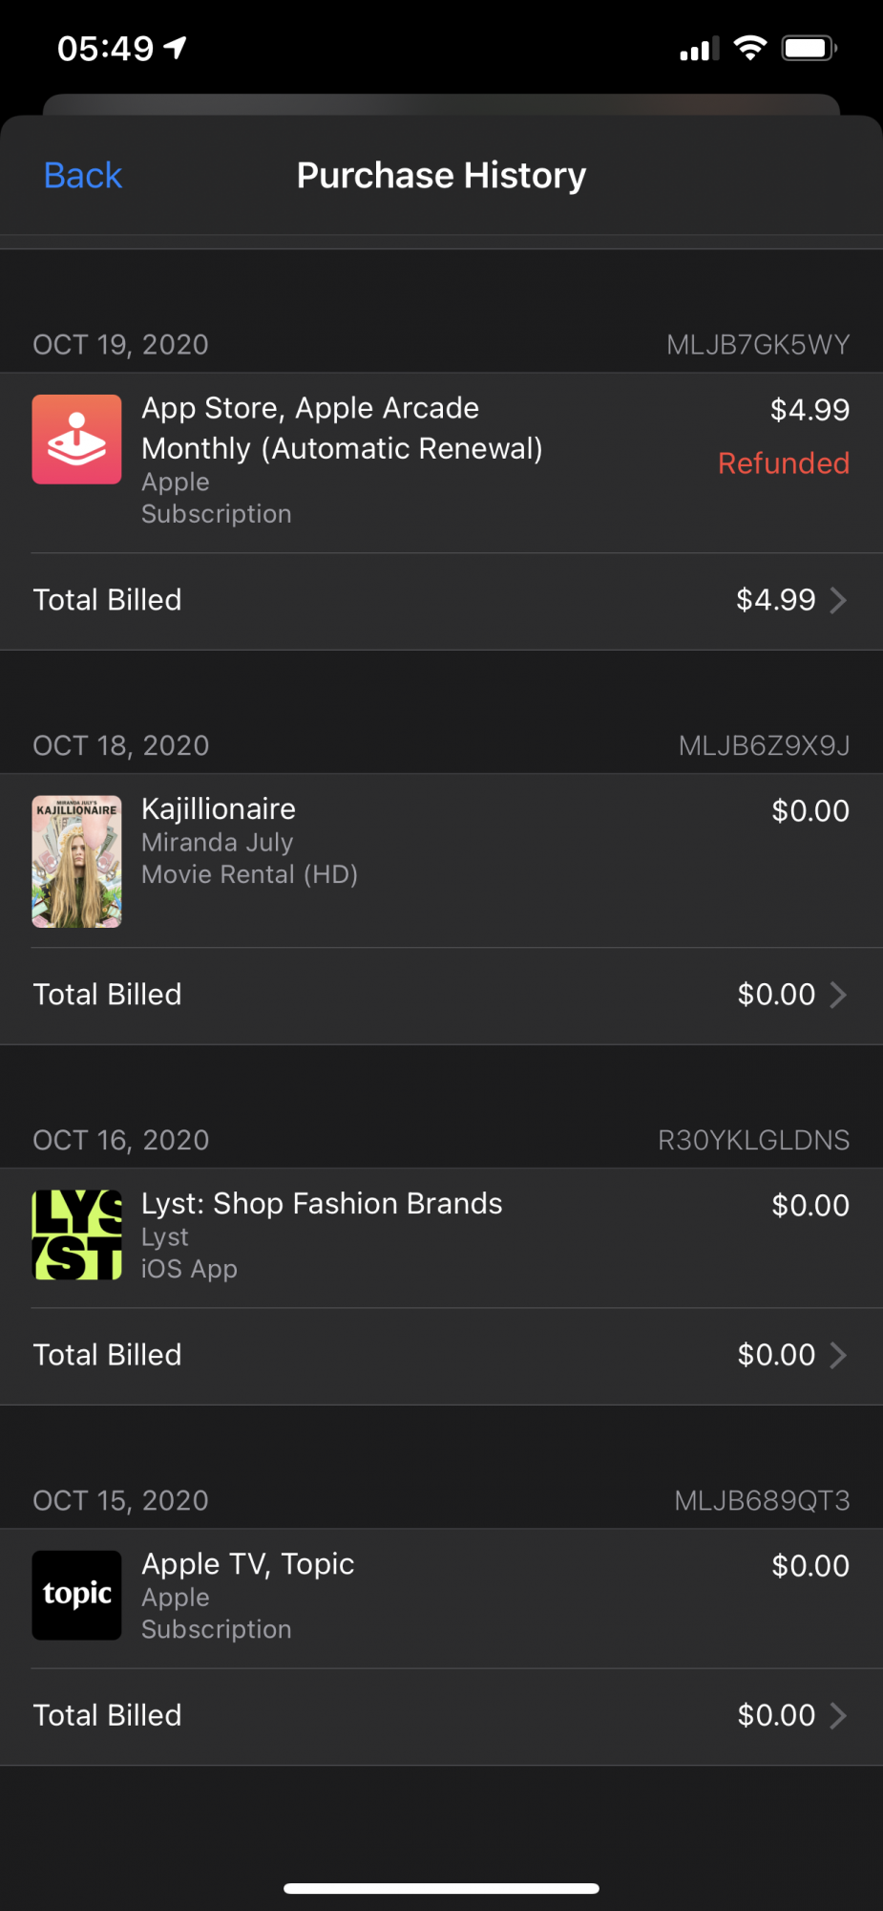Expand the $4.99 Total Billed chevron

(838, 600)
